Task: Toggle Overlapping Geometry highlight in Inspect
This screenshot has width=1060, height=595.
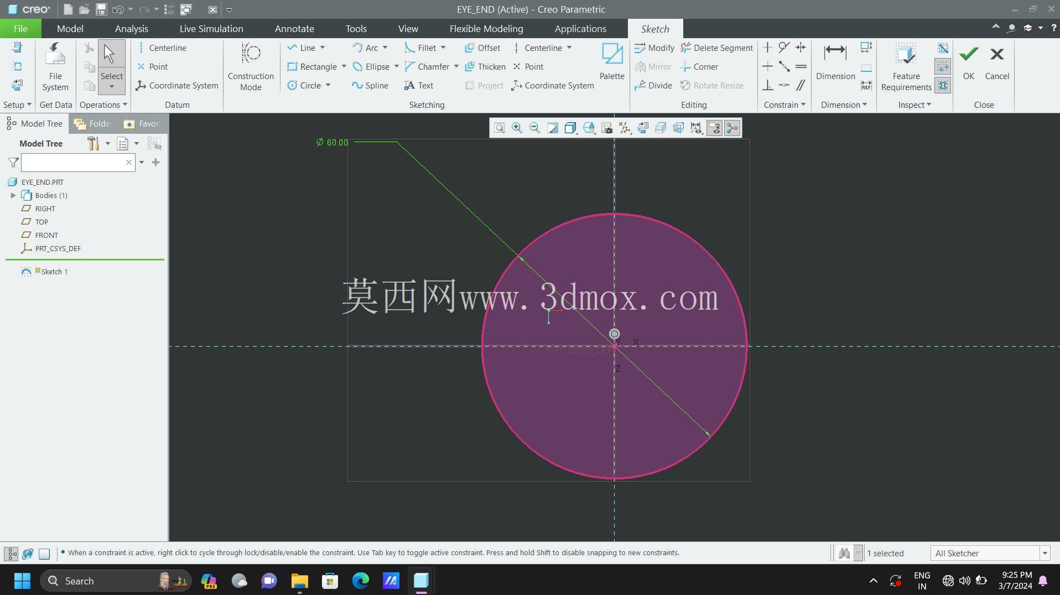Action: 943,48
